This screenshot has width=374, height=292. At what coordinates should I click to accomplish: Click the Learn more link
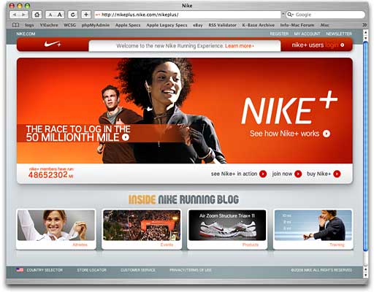click(x=240, y=46)
